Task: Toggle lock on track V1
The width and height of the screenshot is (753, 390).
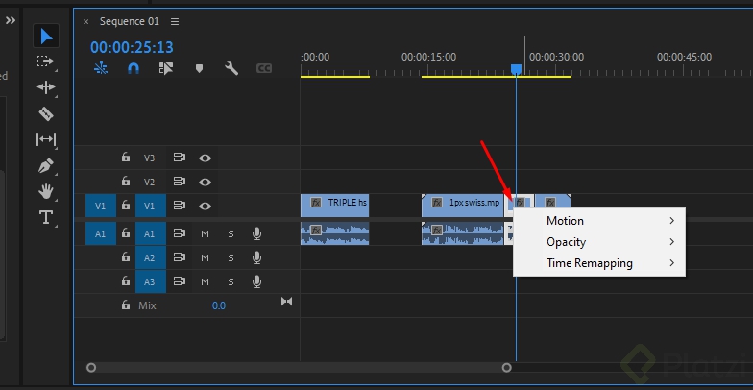Action: tap(125, 206)
